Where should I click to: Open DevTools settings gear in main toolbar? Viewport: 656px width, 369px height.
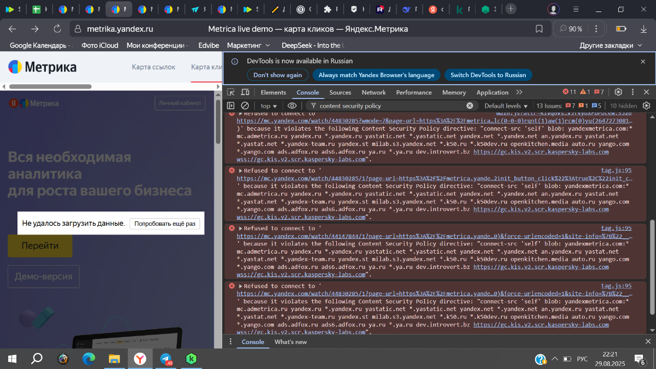coord(618,92)
